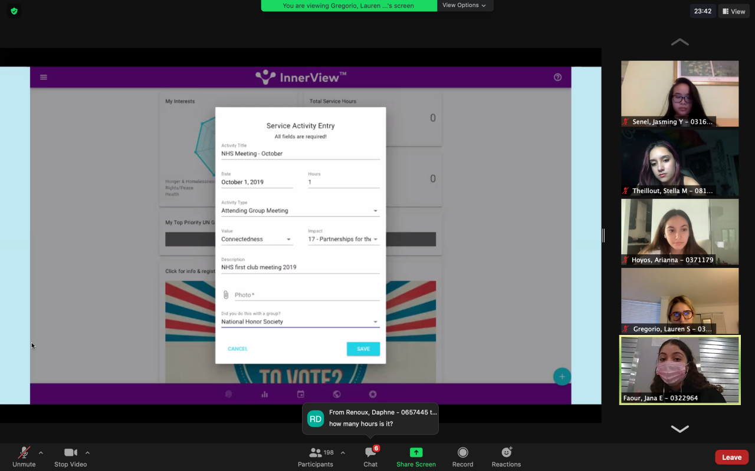Click the green Share Screen icon

[x=416, y=452]
